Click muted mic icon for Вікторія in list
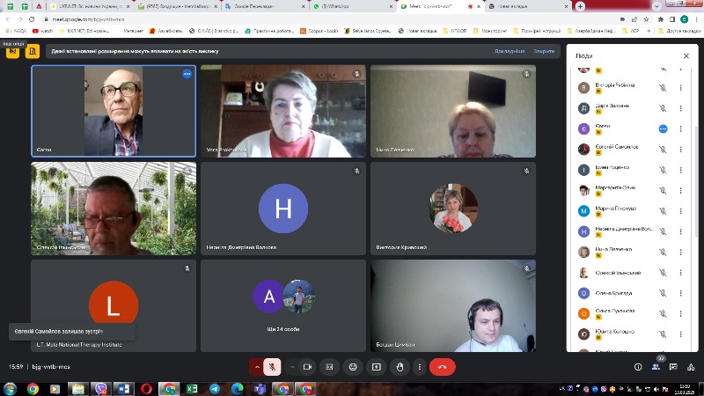This screenshot has width=704, height=396. pyautogui.click(x=663, y=88)
